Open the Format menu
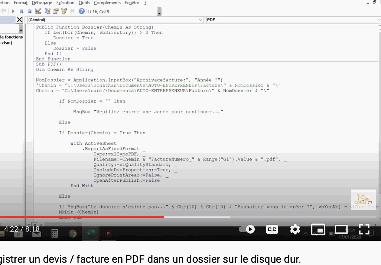Screen dimensions: 381x265 [x=21, y=3]
